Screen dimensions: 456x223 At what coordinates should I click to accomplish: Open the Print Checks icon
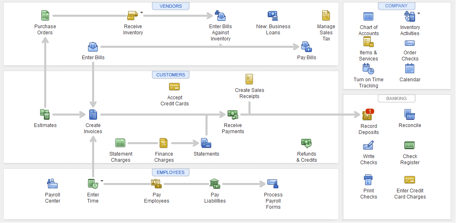[x=368, y=180]
